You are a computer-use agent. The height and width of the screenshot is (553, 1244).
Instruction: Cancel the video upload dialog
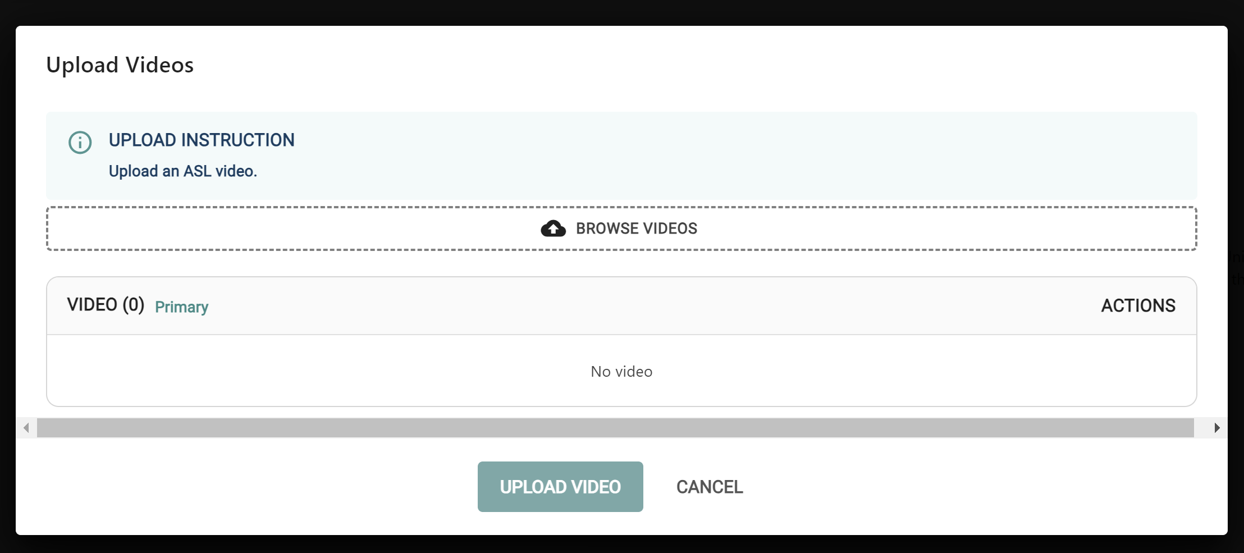click(x=710, y=487)
